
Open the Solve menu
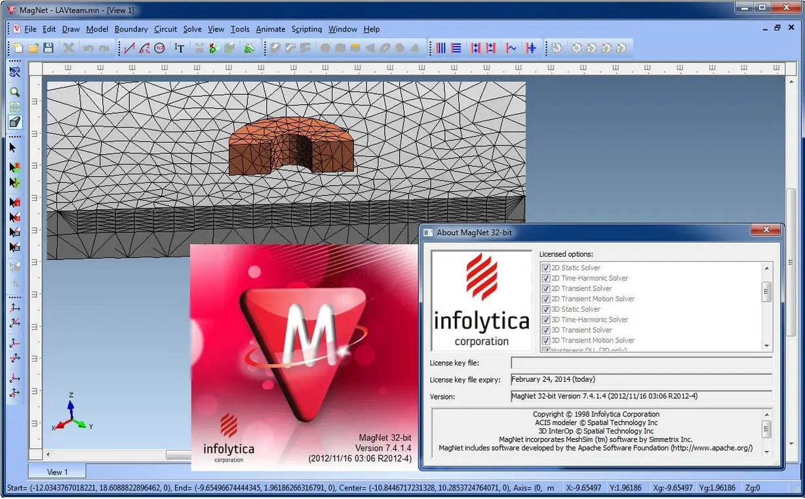pos(193,29)
